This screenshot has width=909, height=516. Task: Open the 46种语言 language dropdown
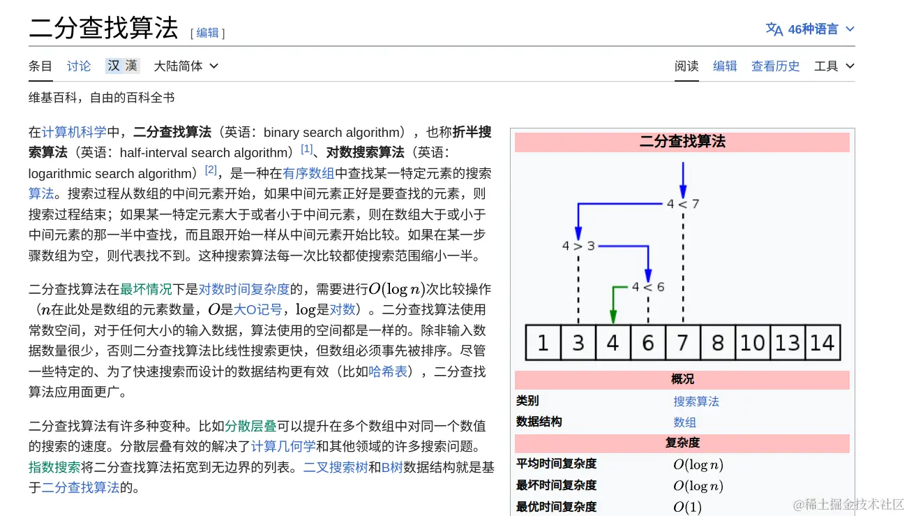pos(810,29)
